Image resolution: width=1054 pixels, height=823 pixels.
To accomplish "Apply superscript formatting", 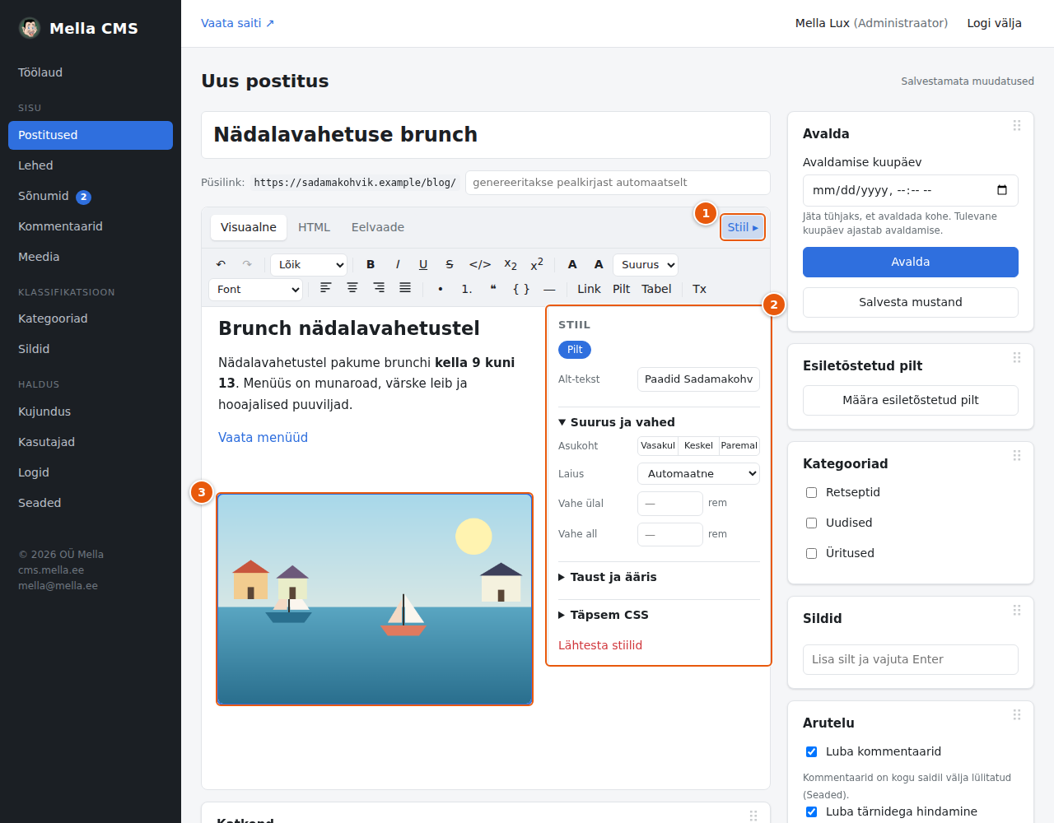I will point(537,264).
